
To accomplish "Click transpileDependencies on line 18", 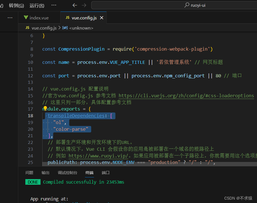I will click(76, 116).
